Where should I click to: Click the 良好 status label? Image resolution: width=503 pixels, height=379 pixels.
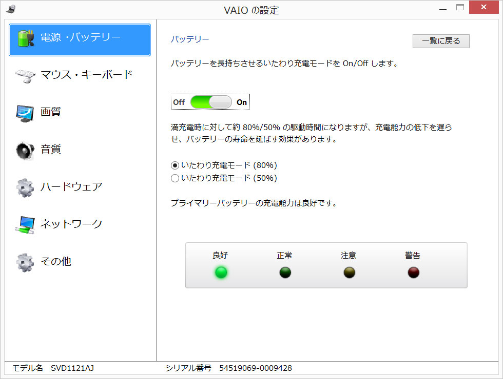(x=220, y=255)
